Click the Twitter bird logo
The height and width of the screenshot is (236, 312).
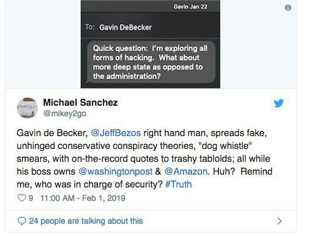click(279, 103)
